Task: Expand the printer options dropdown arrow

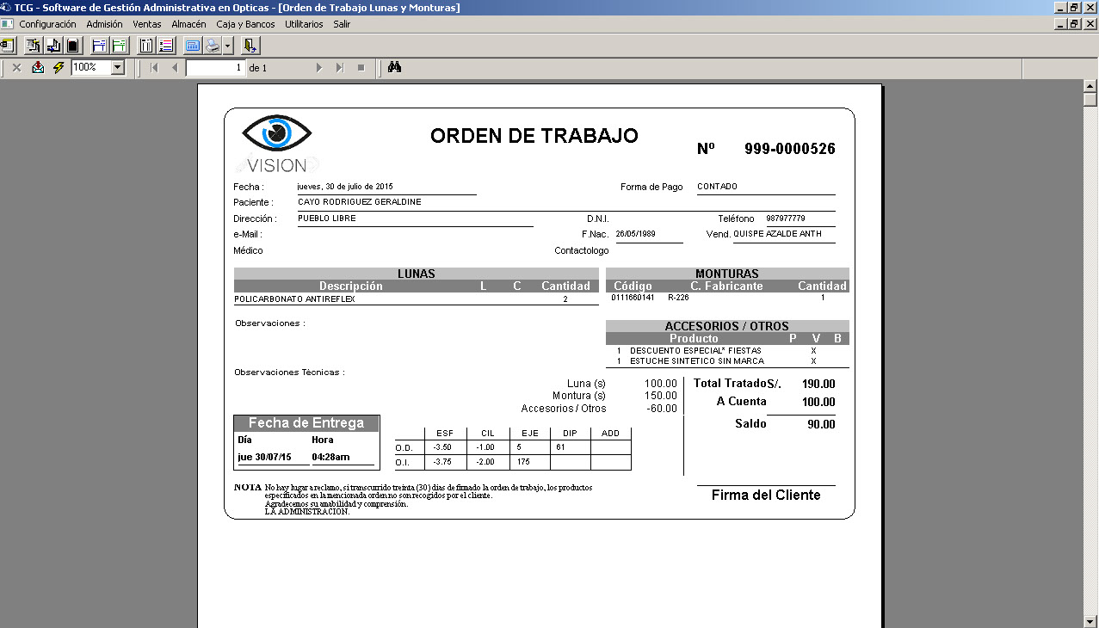Action: tap(227, 46)
